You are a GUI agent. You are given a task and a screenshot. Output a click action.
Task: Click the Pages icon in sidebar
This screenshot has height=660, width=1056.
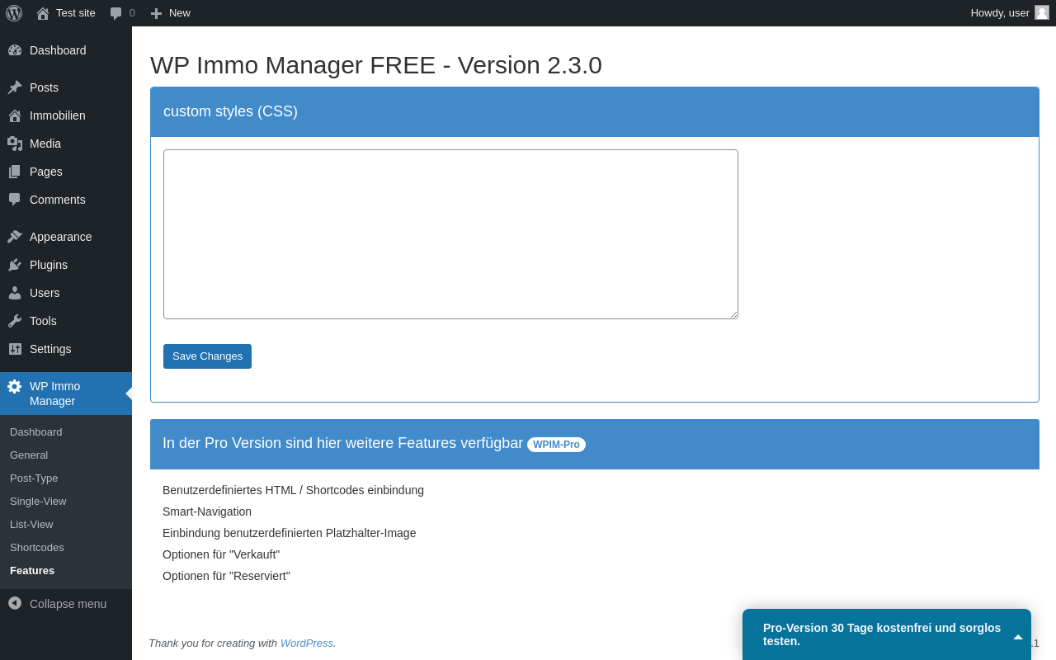15,172
